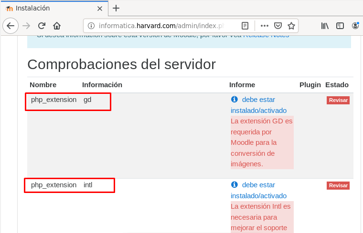
Task: Open a new tab with the plus button
Action: pyautogui.click(x=116, y=8)
